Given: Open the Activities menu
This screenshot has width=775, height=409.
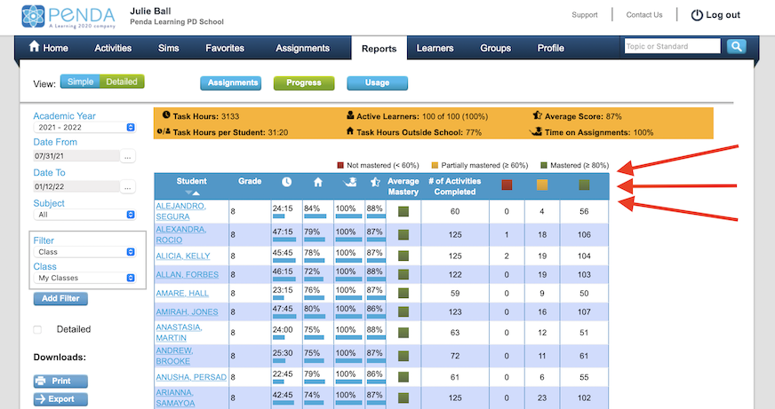Looking at the screenshot, I should pyautogui.click(x=113, y=48).
